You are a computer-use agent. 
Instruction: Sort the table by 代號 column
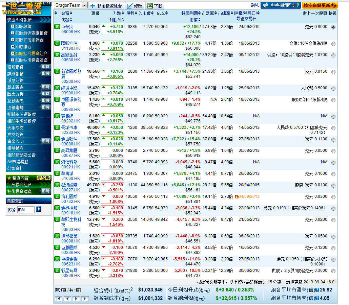pyautogui.click(x=66, y=20)
